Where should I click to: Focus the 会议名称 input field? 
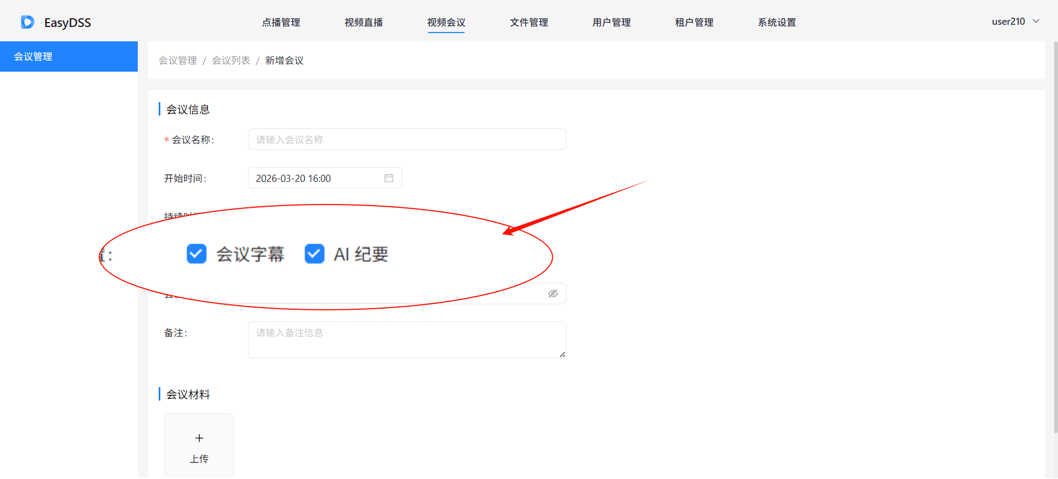(407, 139)
